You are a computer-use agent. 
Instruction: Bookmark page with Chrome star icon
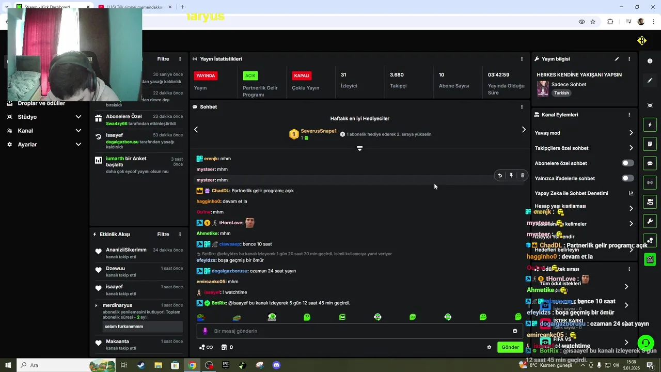tap(593, 22)
